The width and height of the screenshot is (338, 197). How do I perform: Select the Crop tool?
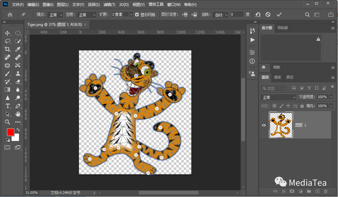pos(7,49)
